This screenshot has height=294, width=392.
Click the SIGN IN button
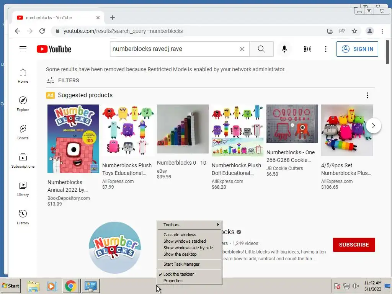click(x=357, y=49)
